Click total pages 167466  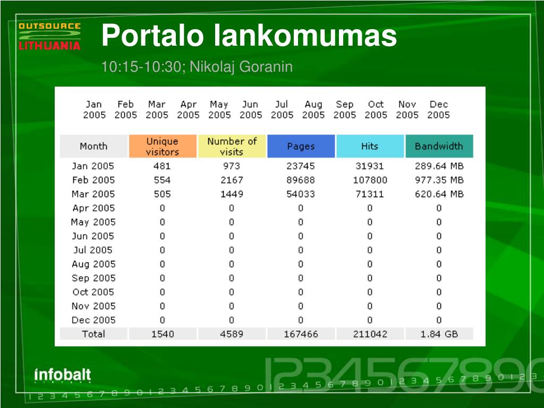pyautogui.click(x=301, y=334)
